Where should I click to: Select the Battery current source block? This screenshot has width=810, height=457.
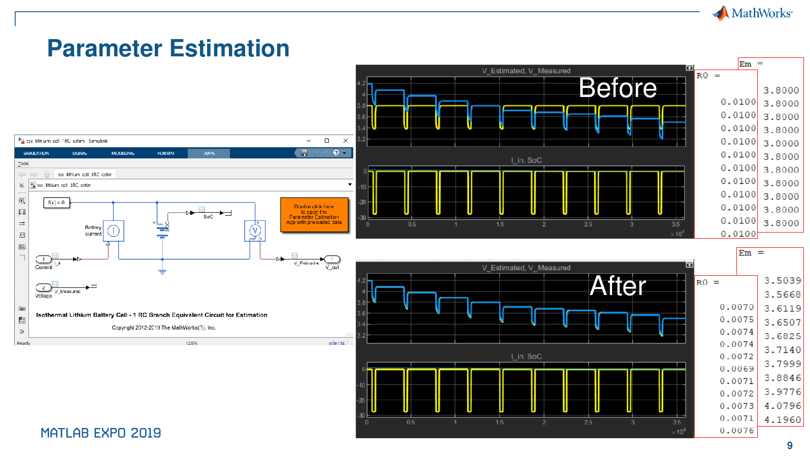pyautogui.click(x=113, y=231)
